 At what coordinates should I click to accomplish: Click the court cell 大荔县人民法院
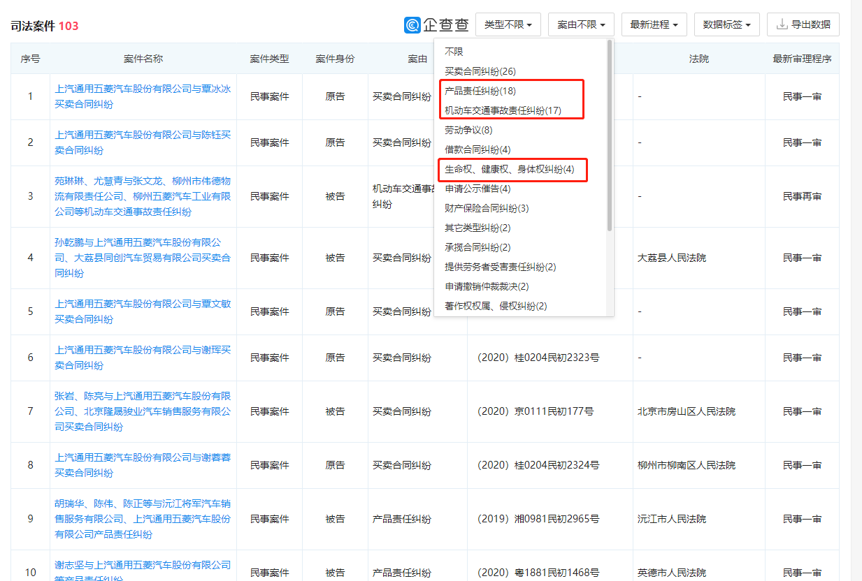(x=672, y=258)
